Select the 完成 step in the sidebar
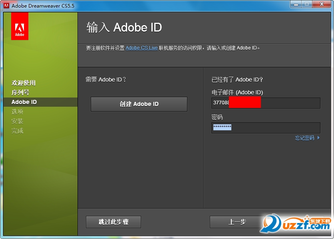The height and width of the screenshot is (239, 334). pos(17,131)
